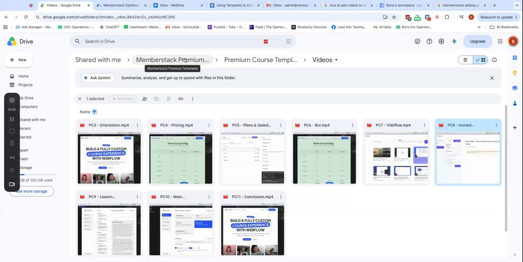
Task: Move selected file to trash icon
Action: pos(168,99)
